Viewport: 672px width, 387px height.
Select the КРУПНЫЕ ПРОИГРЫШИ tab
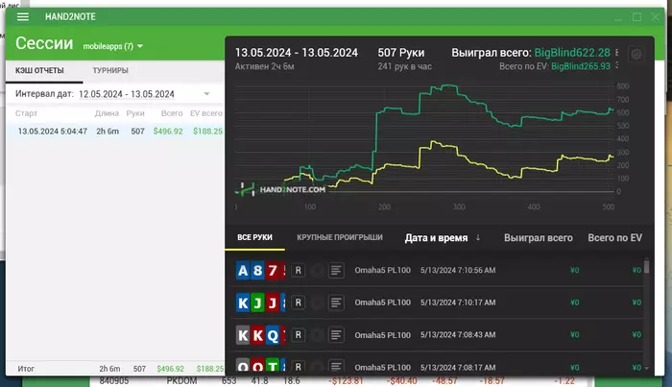click(x=340, y=237)
